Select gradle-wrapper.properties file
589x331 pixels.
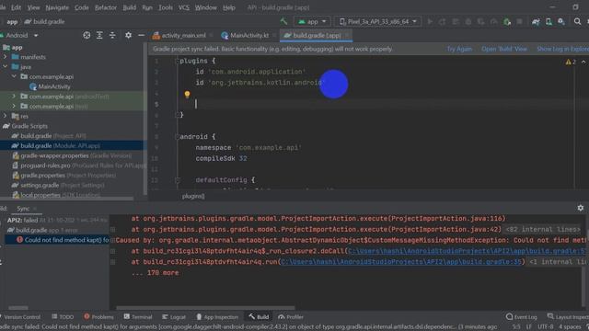coord(72,155)
